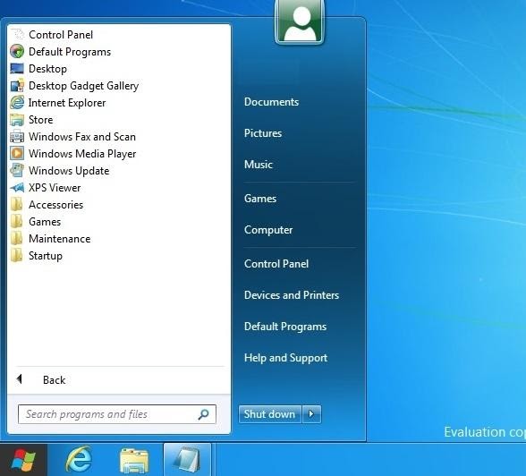This screenshot has width=526, height=476.
Task: Click the Shut down button
Action: (270, 414)
